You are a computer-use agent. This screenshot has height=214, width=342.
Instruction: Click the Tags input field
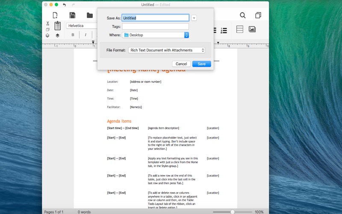coord(156,27)
